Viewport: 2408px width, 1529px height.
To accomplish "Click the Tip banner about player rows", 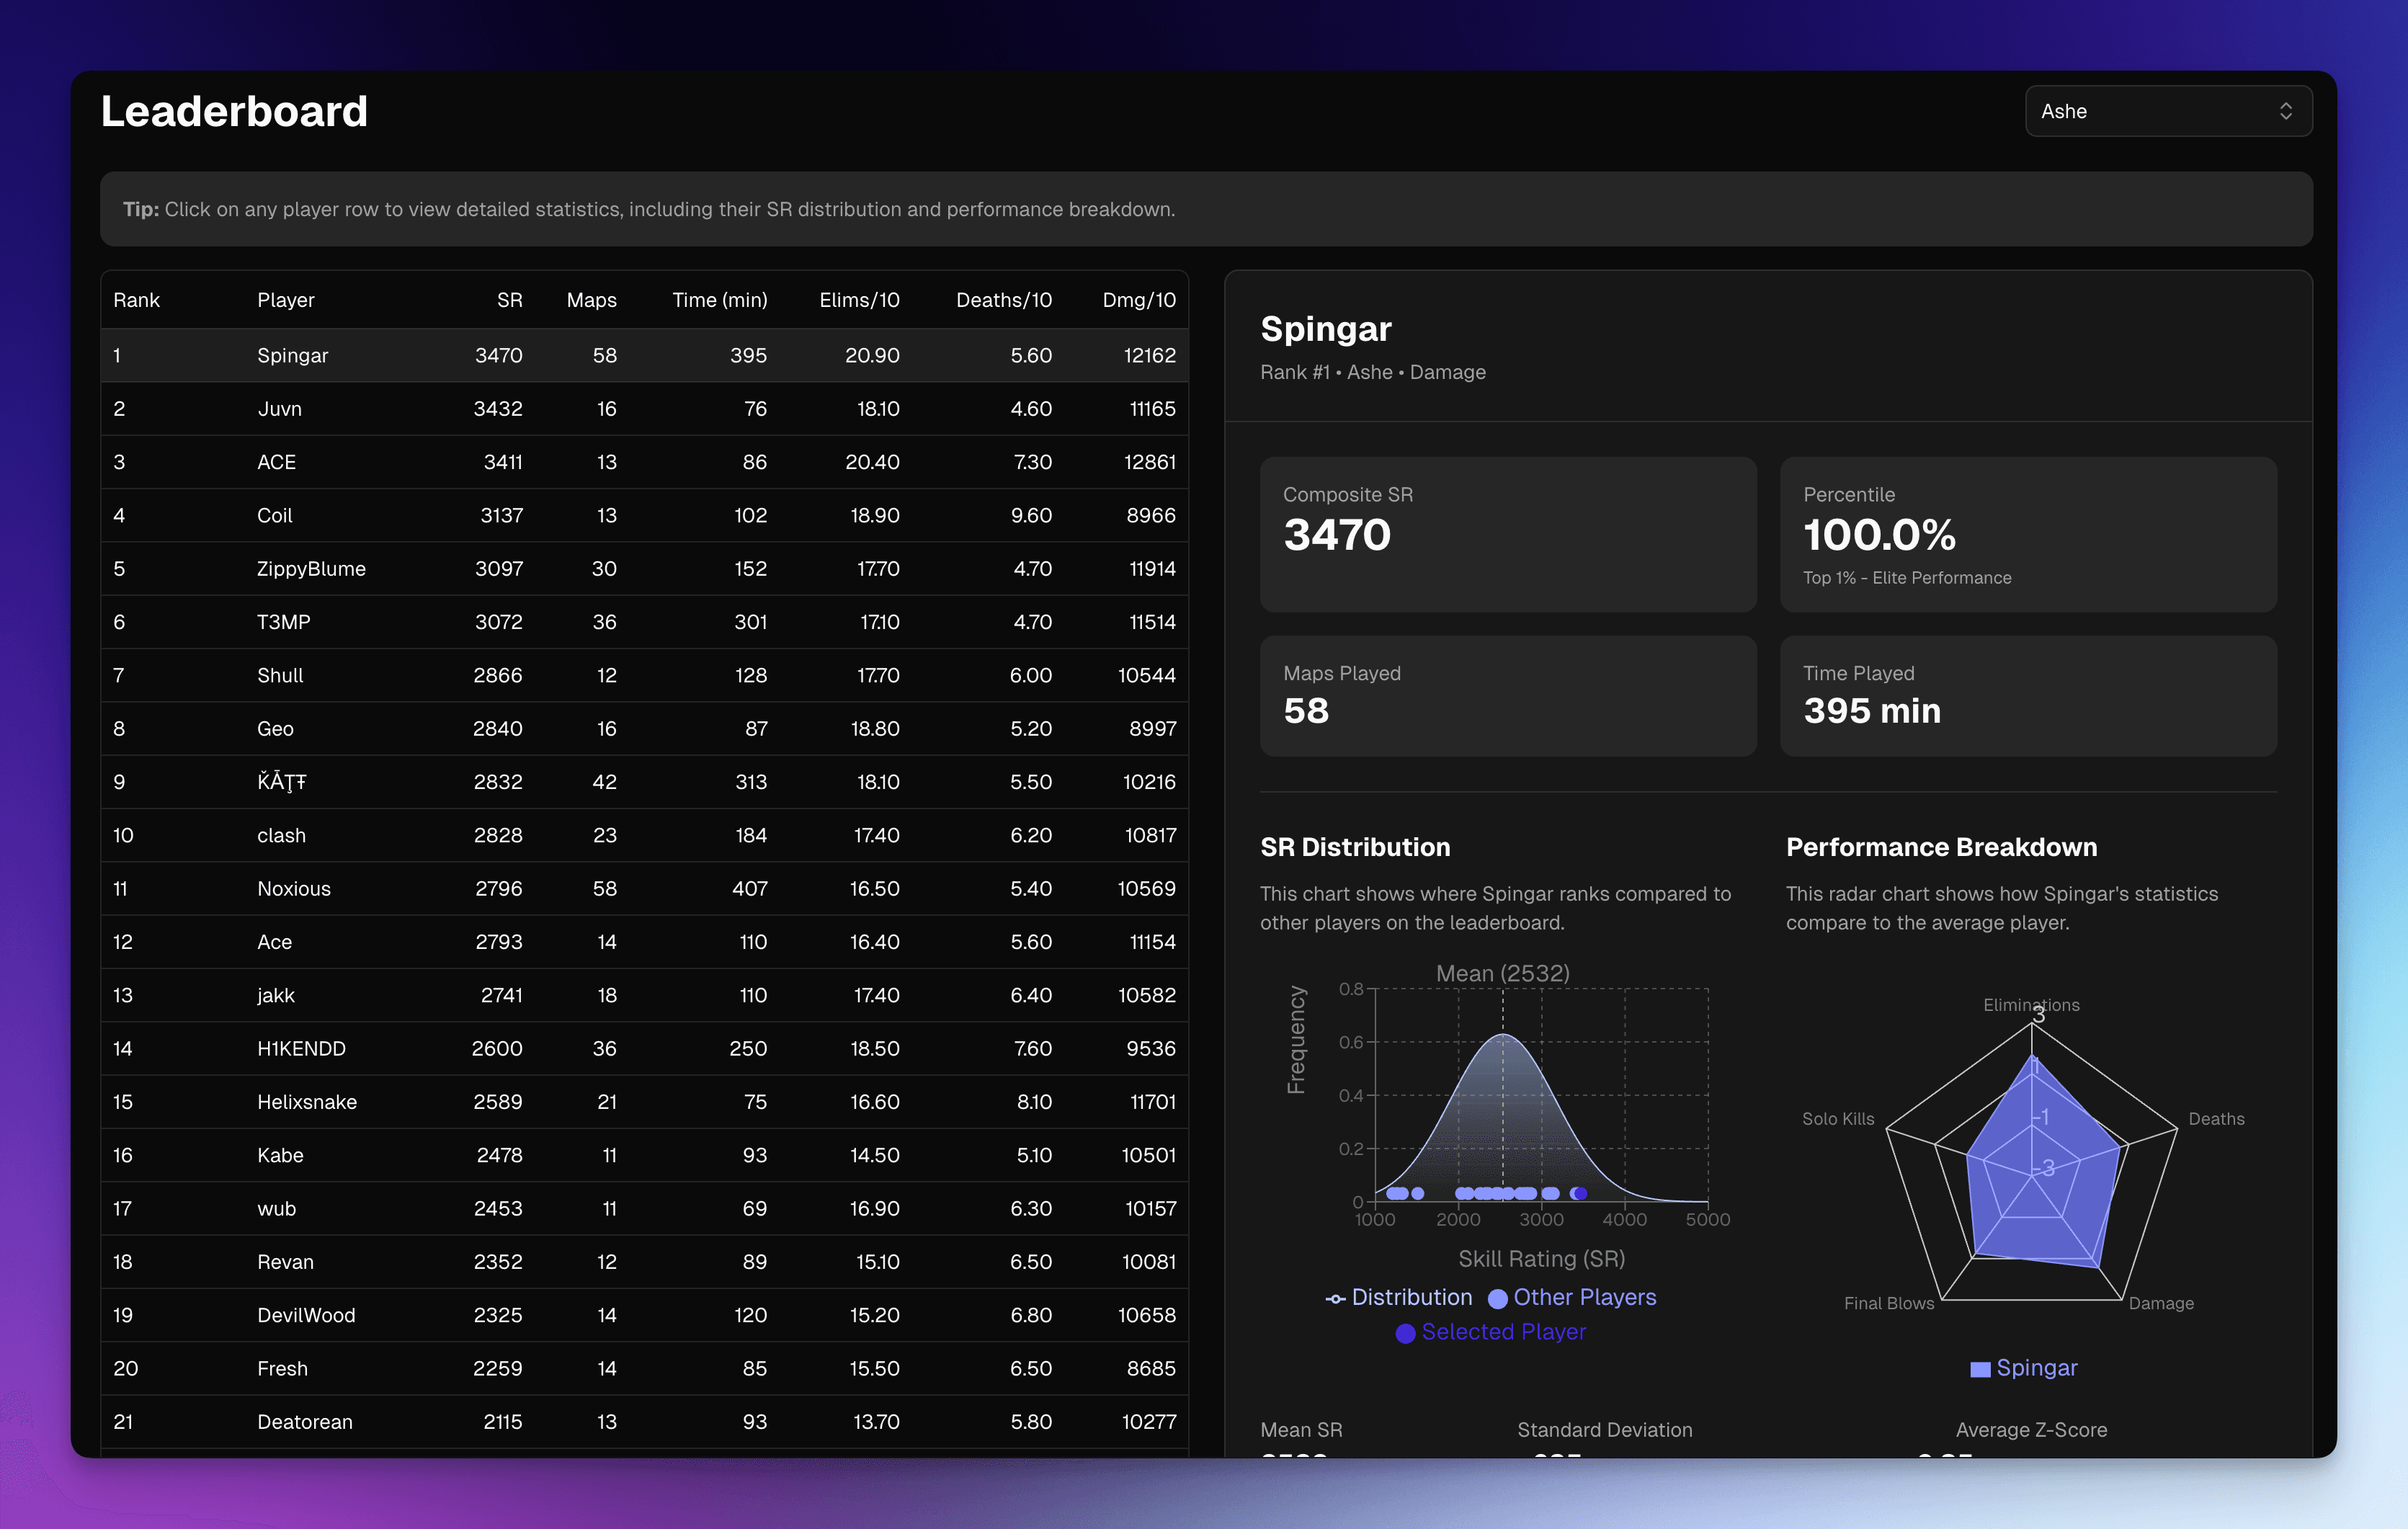I will pyautogui.click(x=1204, y=209).
